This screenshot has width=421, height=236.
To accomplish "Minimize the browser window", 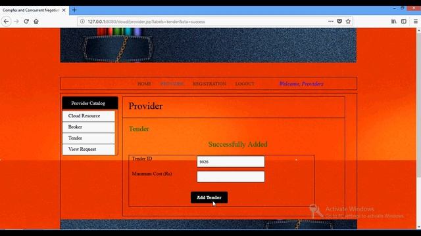I will tap(394, 9).
